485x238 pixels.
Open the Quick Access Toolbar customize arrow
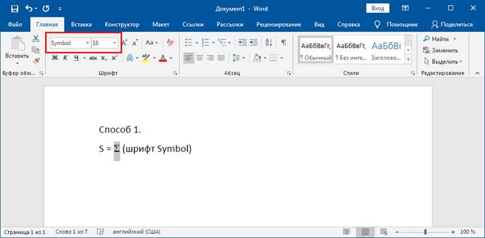click(x=60, y=8)
